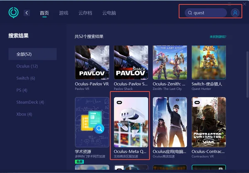
Task: Click the 未找到游戏? link
Action: tap(218, 37)
